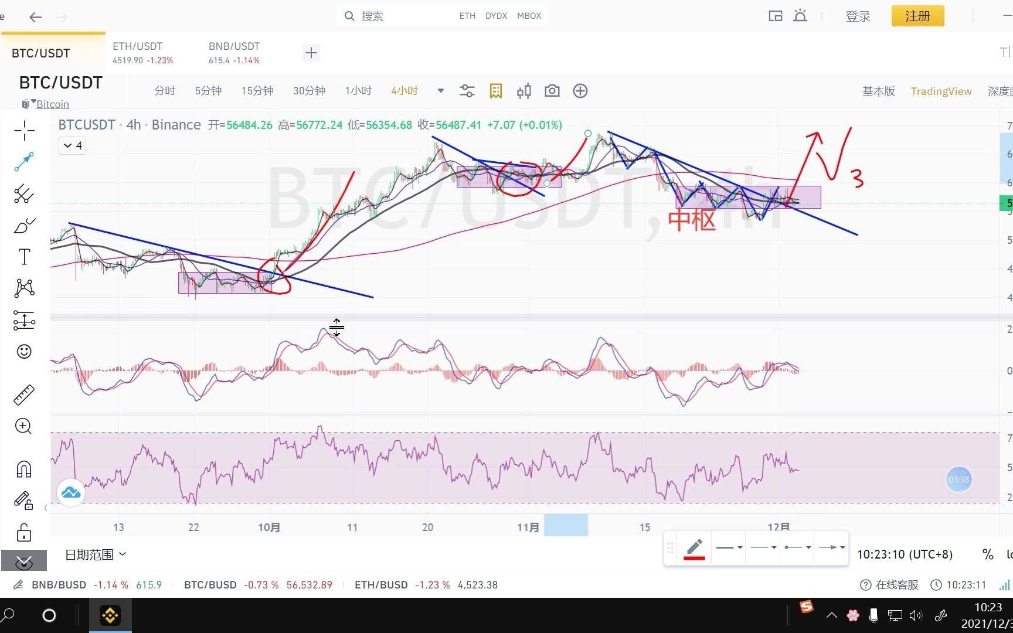Image resolution: width=1013 pixels, height=633 pixels.
Task: Expand hidden tools at sidebar bottom
Action: coord(24,561)
